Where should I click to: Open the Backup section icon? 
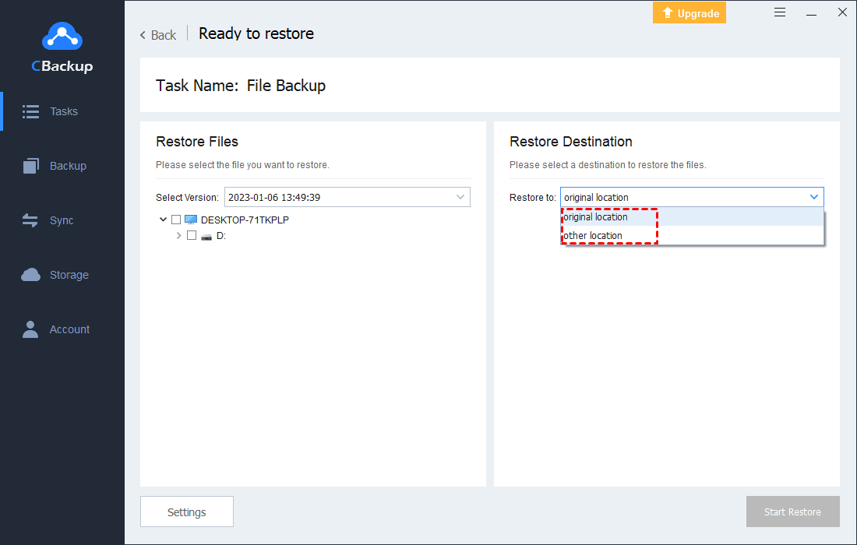pos(30,165)
